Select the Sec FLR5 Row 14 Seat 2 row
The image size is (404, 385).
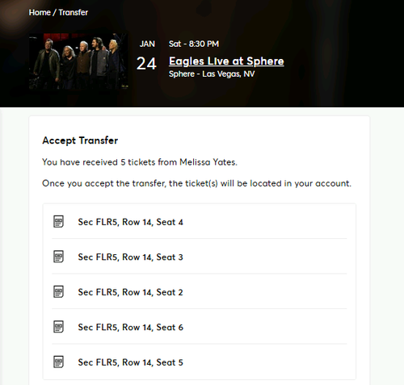click(200, 292)
